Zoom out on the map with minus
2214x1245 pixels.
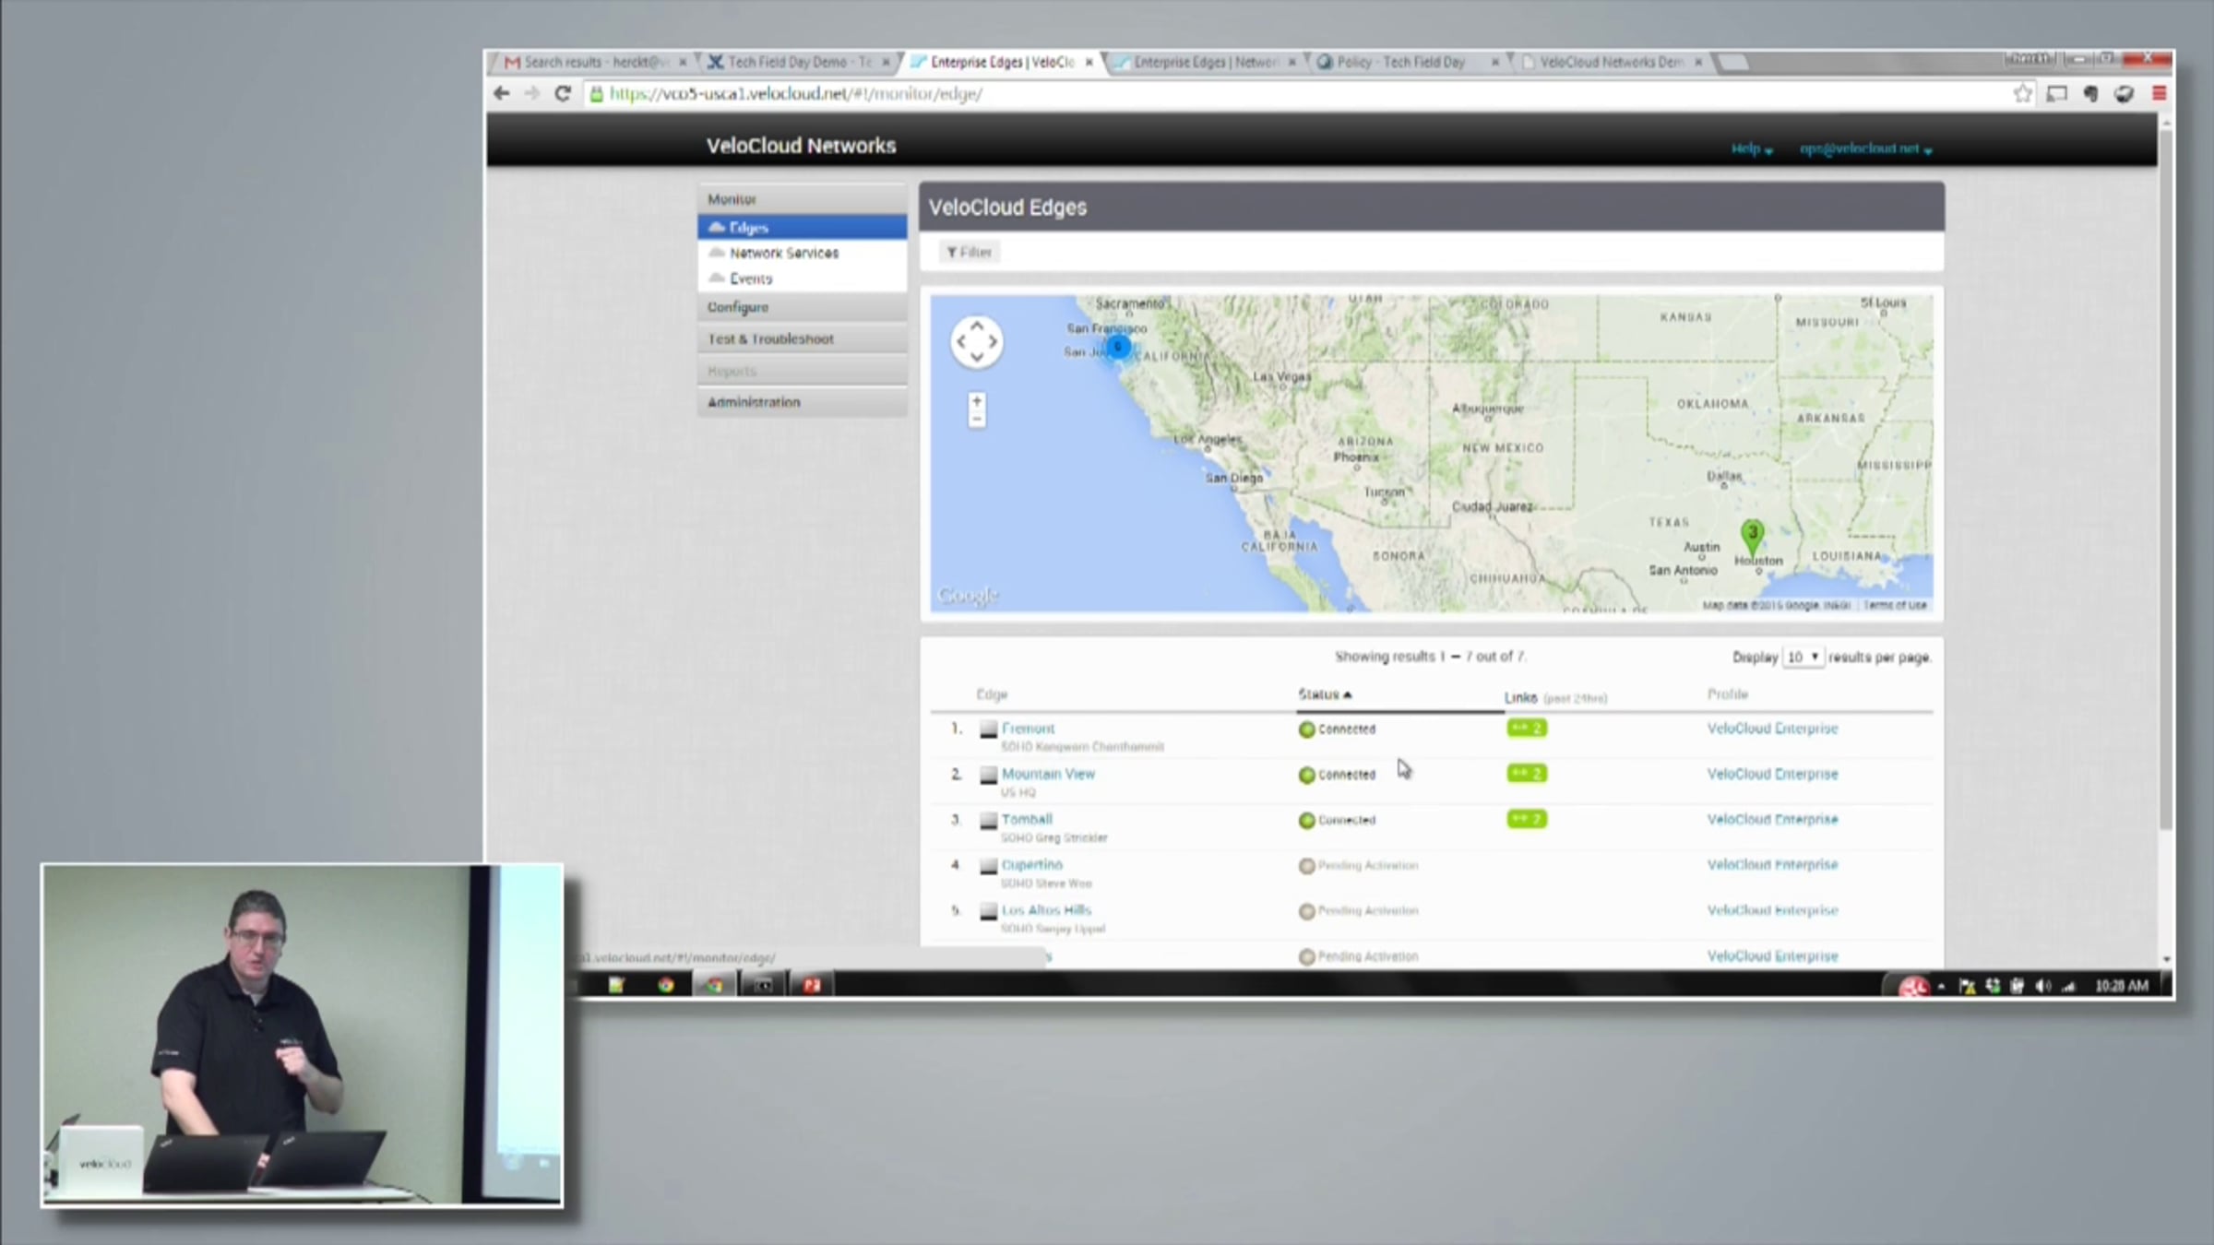976,419
